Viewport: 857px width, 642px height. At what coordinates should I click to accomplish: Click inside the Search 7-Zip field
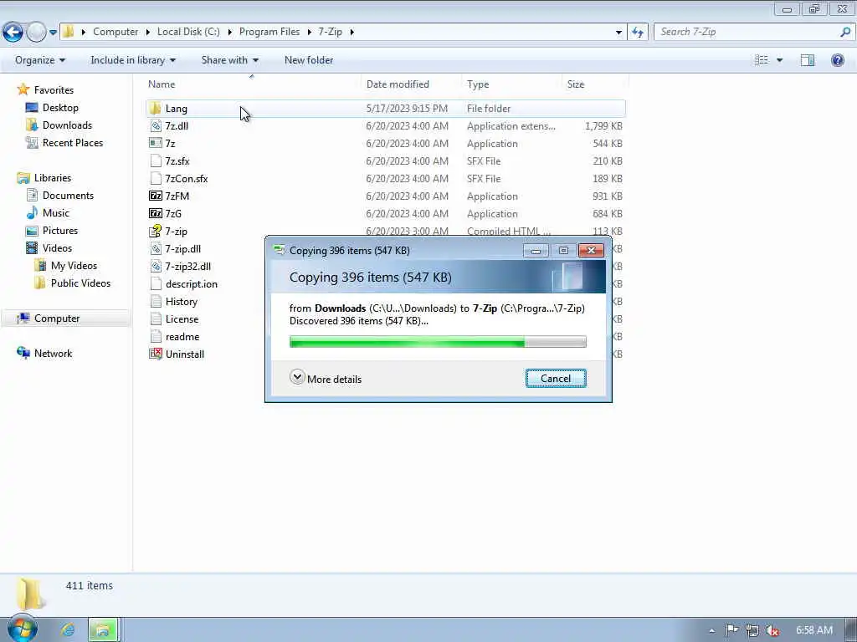[746, 32]
